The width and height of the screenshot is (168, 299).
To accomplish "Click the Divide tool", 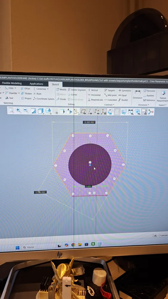I will pyautogui.click(x=61, y=99).
